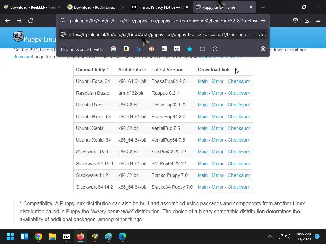Open Widgets panel from taskbar

tap(24, 236)
